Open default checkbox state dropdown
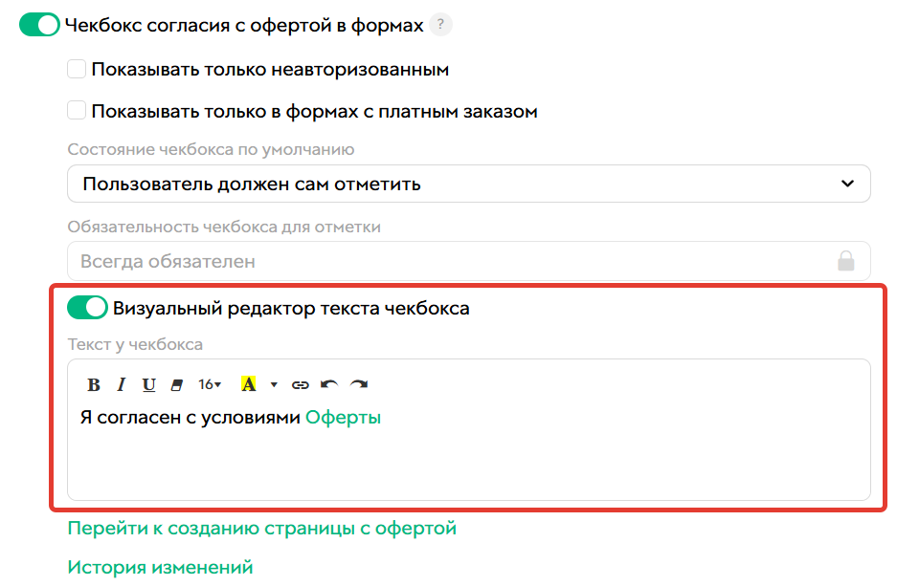 coord(469,184)
